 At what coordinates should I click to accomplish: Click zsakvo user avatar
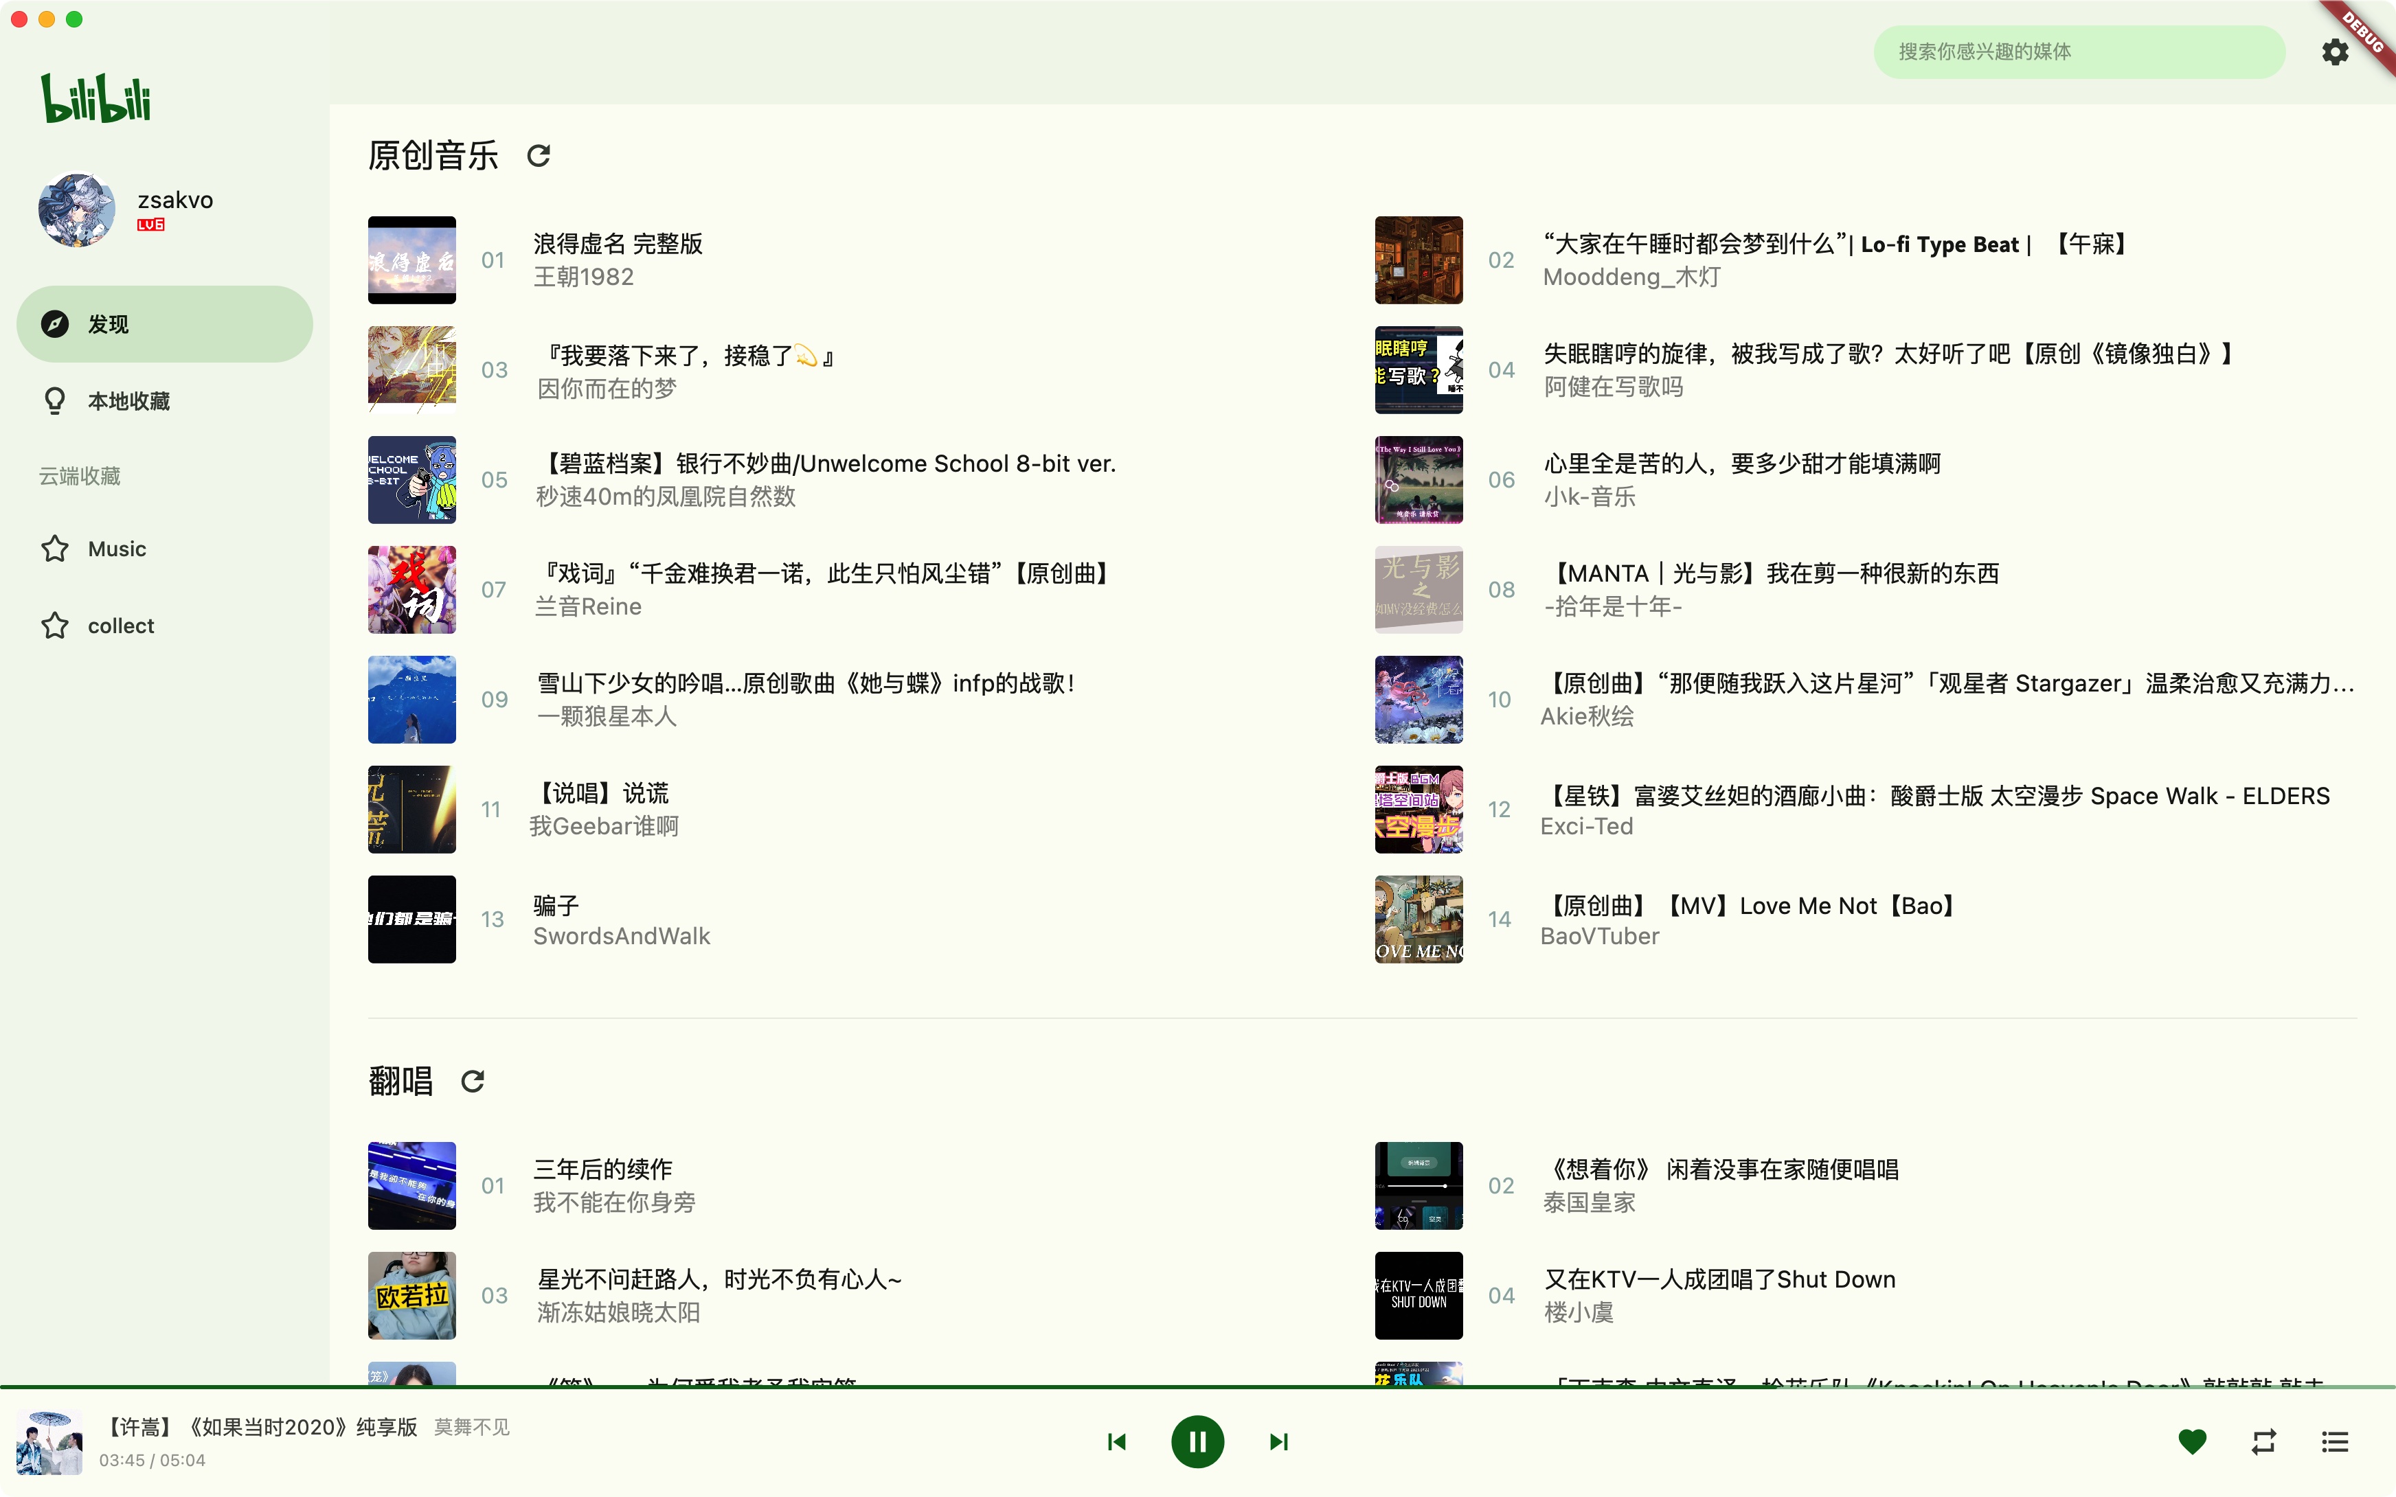[x=76, y=210]
